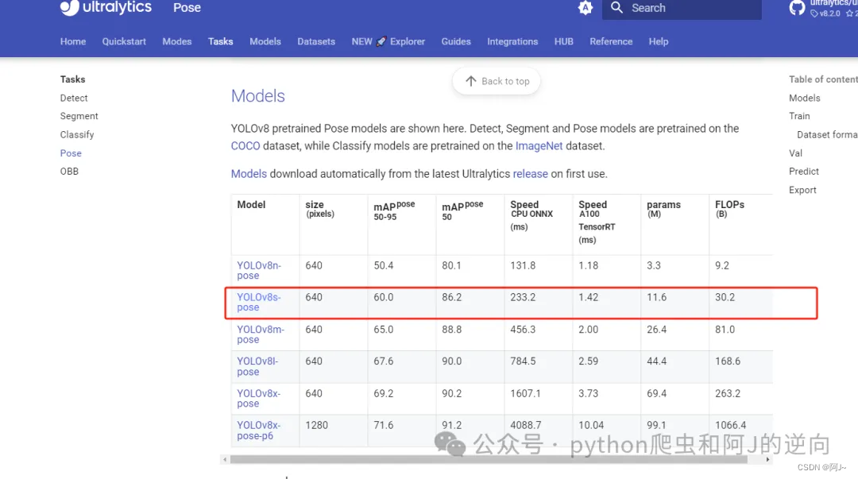Toggle the light/dark theme icon
The width and height of the screenshot is (858, 479).
[x=585, y=8]
